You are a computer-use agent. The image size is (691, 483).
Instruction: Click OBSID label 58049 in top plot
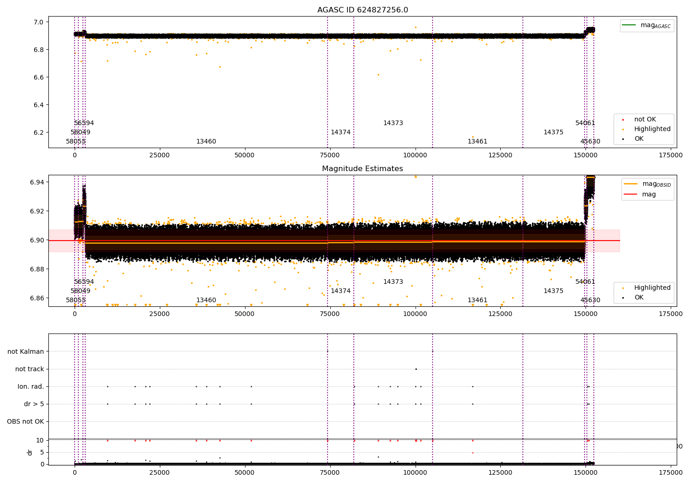(80, 132)
